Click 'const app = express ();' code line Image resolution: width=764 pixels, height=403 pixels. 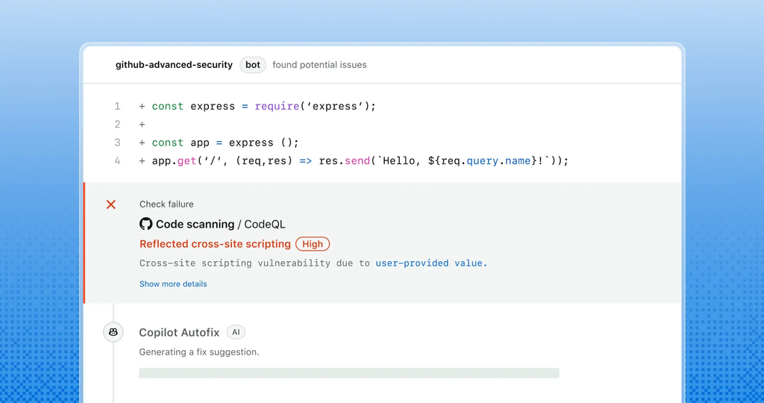click(x=225, y=143)
